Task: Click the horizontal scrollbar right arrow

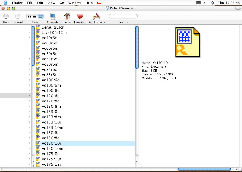Action: (237, 169)
